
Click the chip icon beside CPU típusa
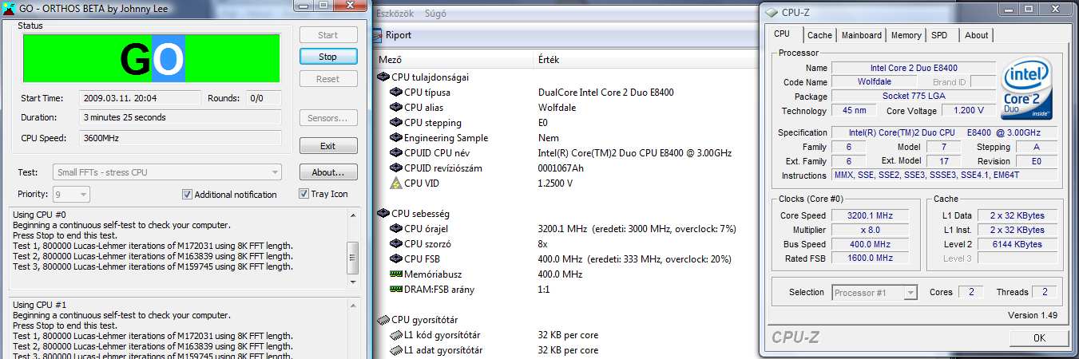tap(396, 93)
